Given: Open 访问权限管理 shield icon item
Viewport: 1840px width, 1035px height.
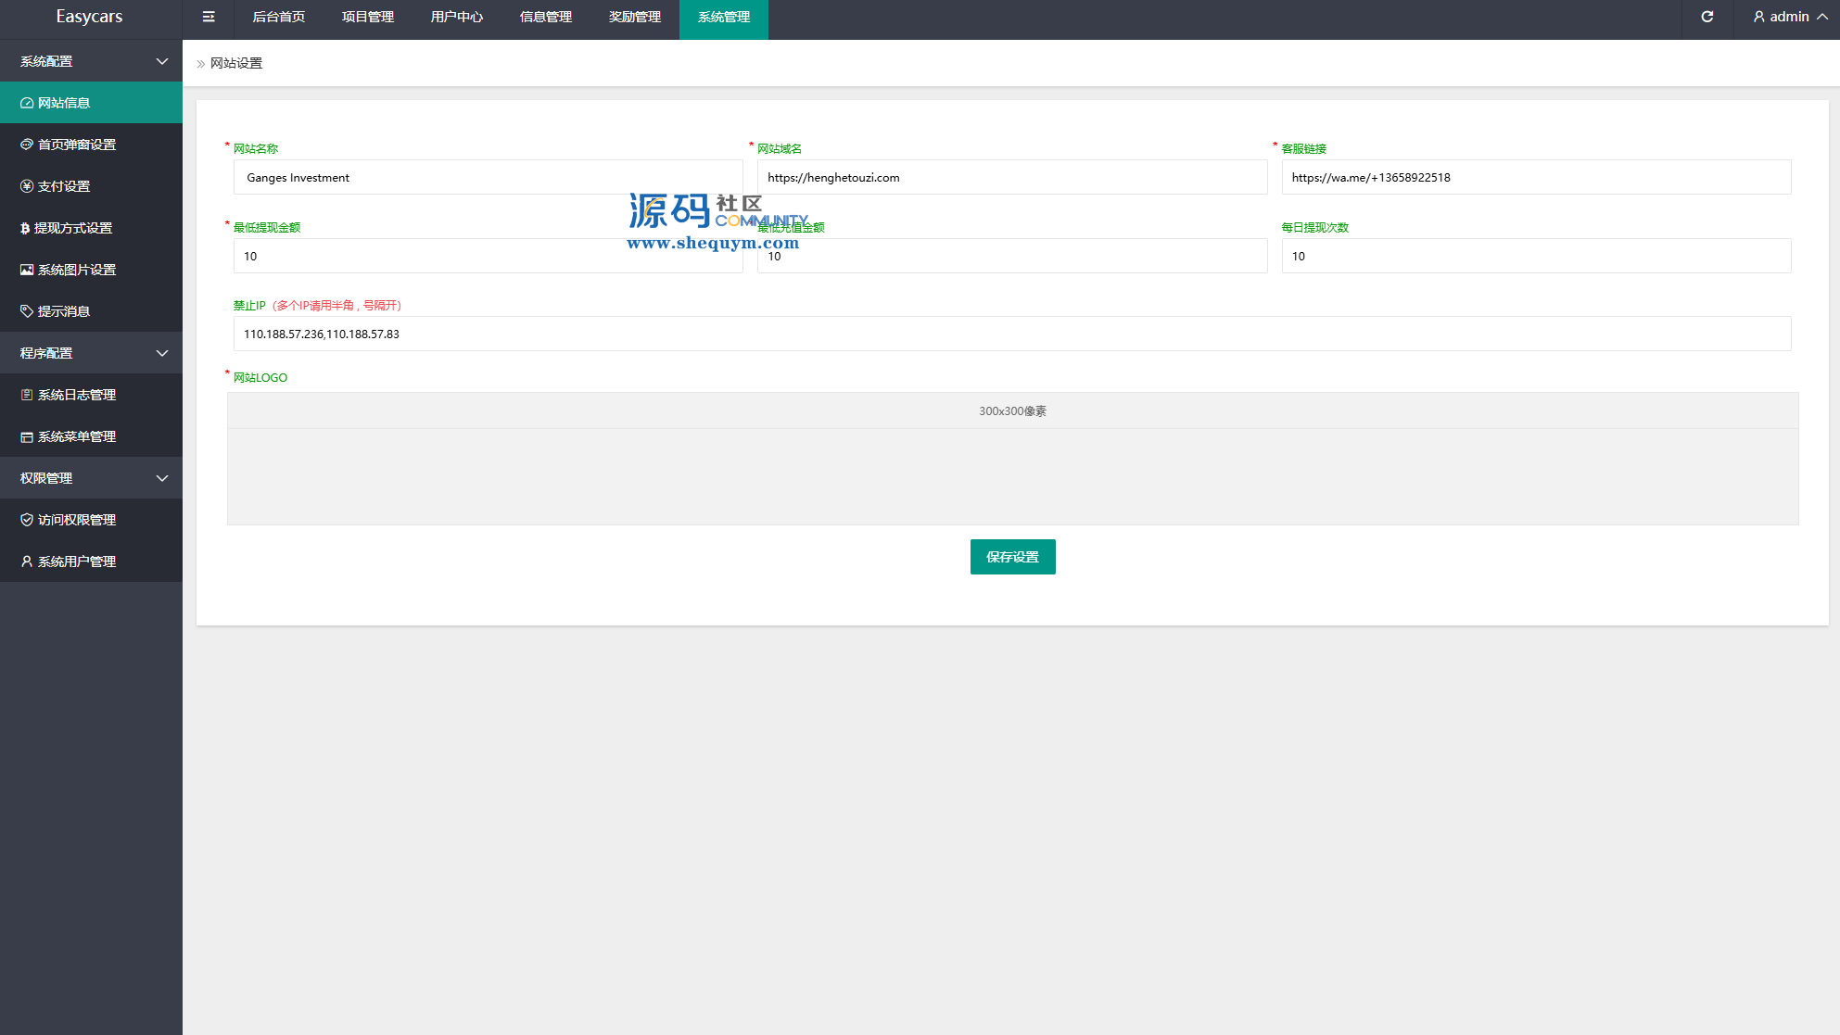Looking at the screenshot, I should tap(76, 520).
